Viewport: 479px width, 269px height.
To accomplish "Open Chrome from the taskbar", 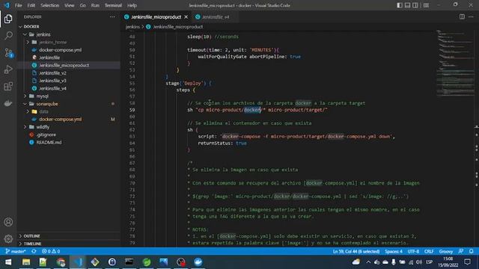I will (61, 262).
